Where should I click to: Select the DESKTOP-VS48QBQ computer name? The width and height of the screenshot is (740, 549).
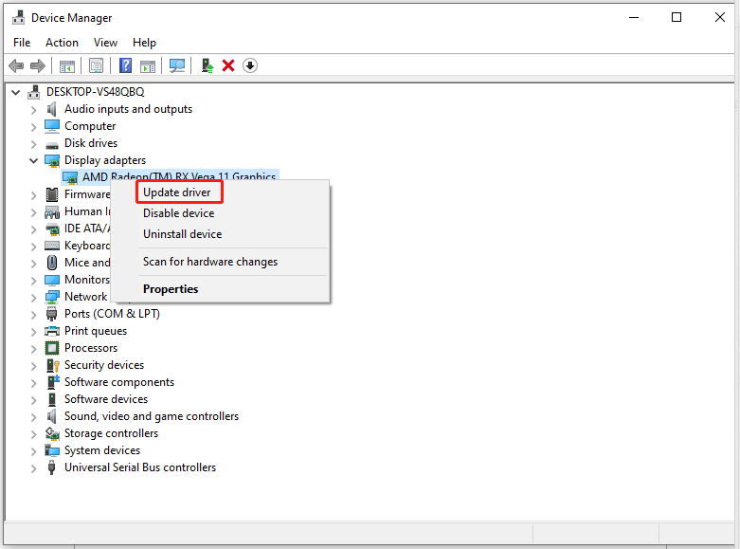point(96,92)
